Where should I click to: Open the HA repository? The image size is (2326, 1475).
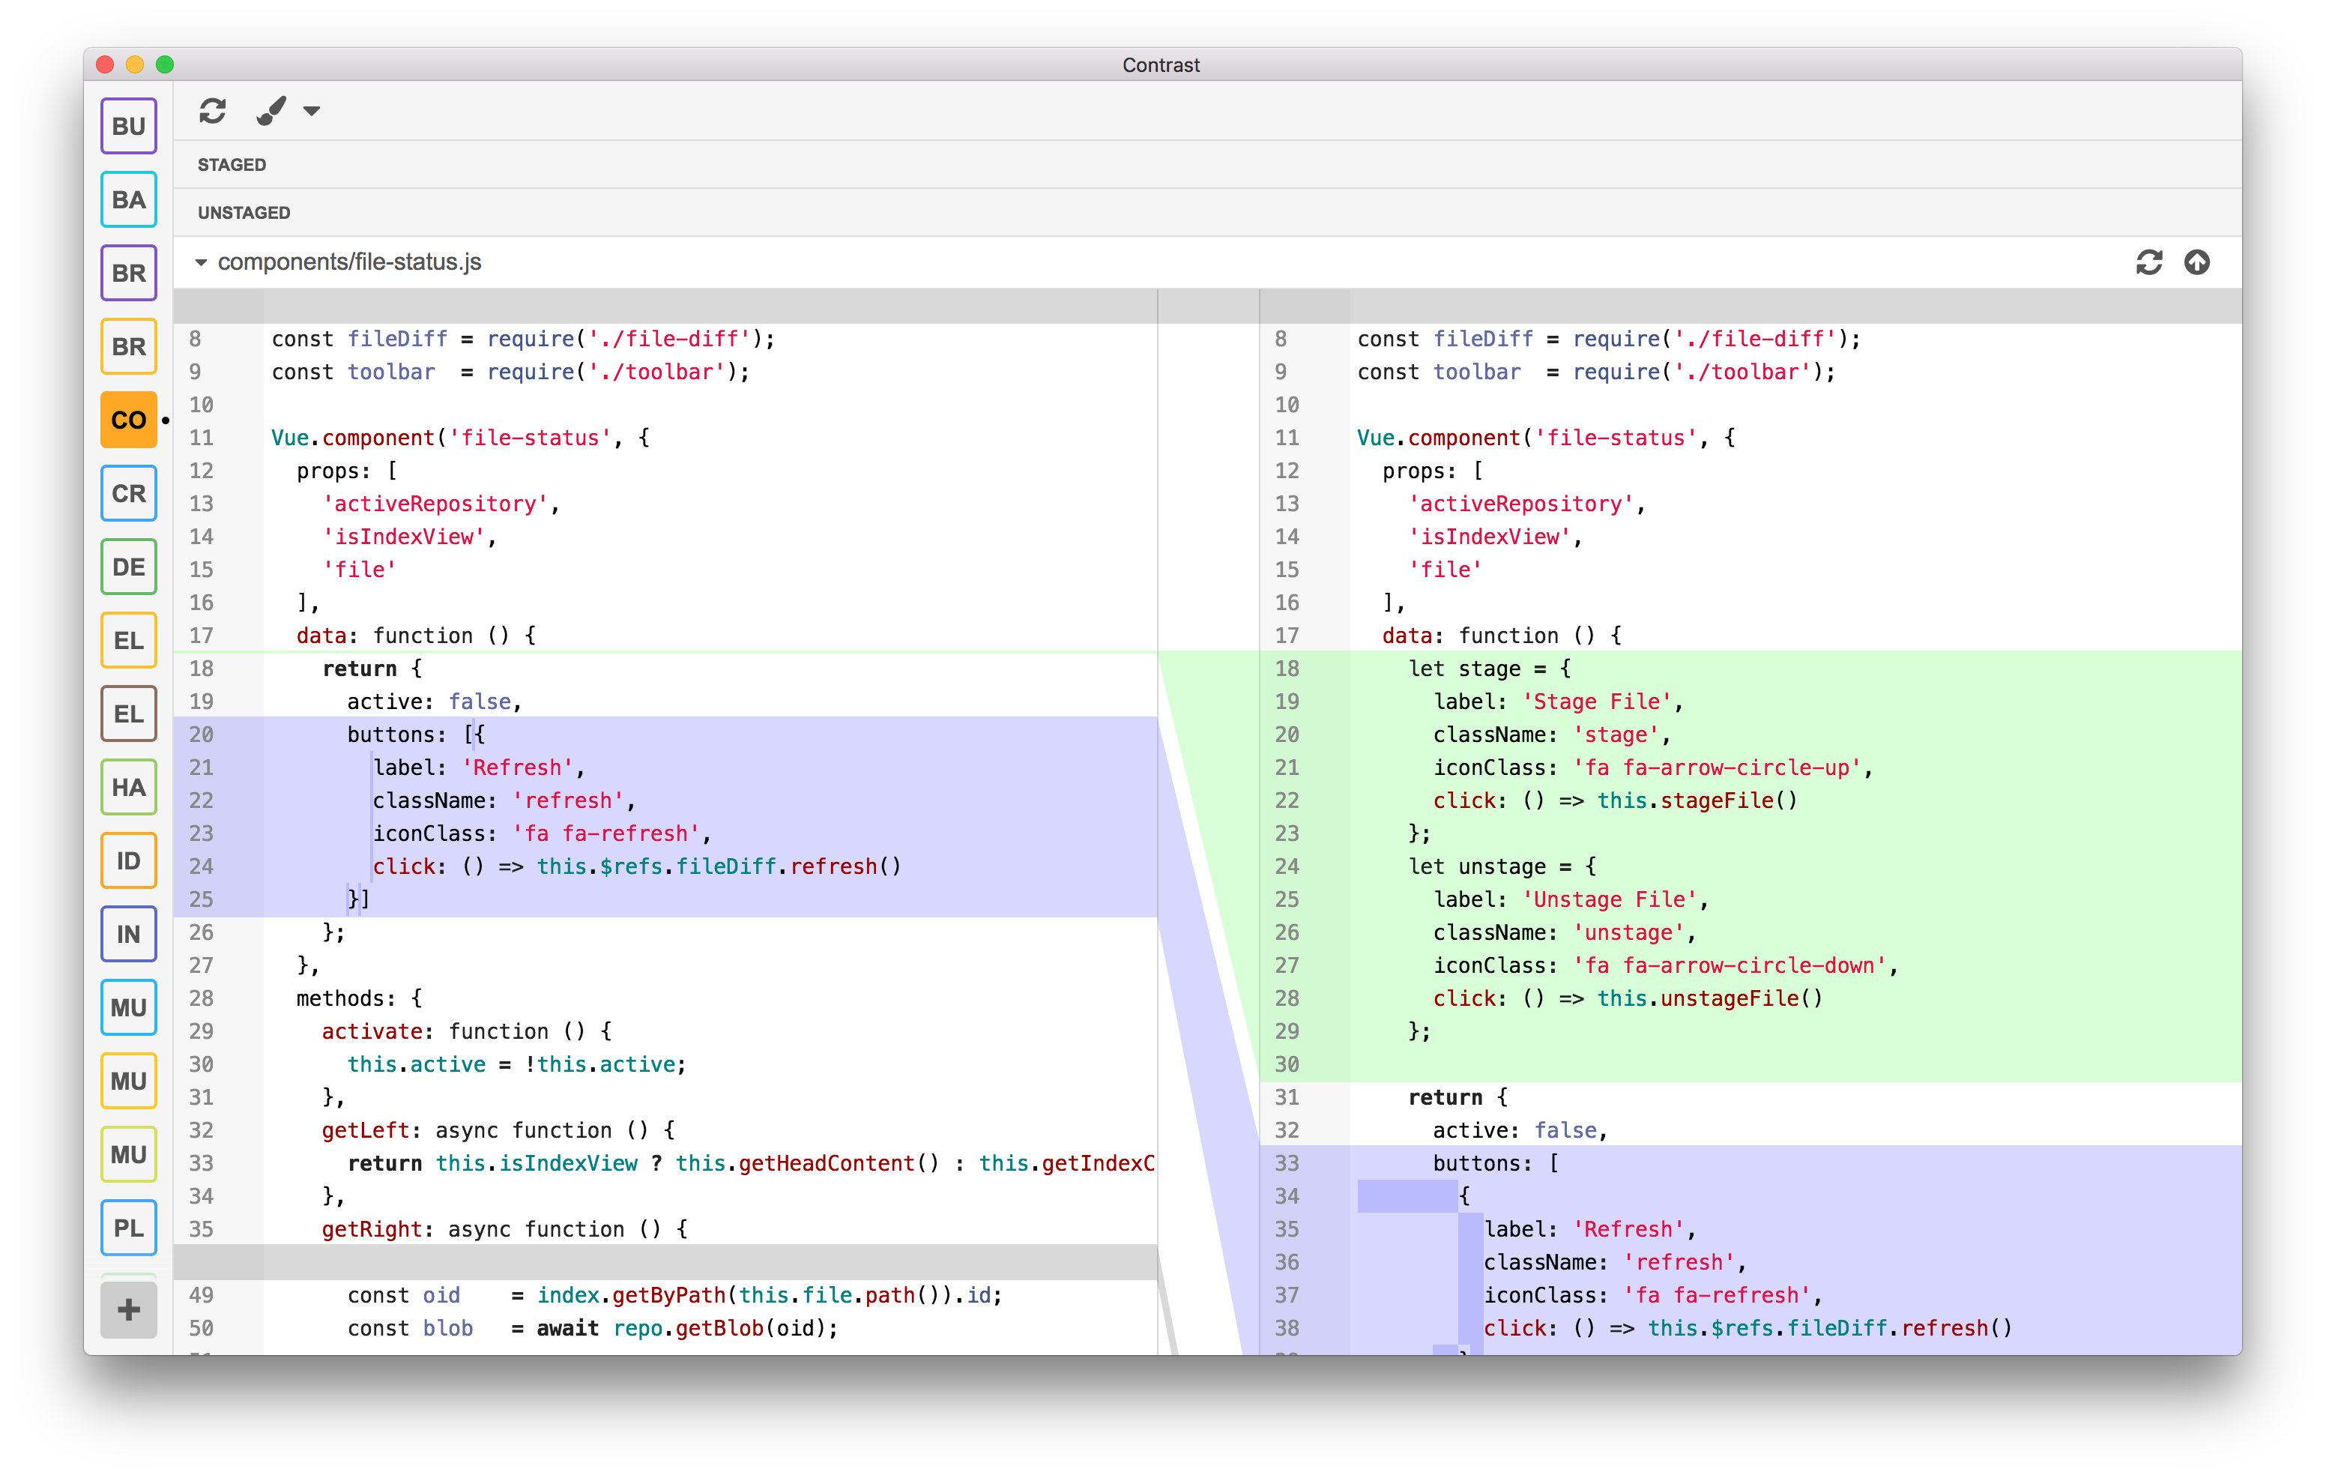click(128, 786)
